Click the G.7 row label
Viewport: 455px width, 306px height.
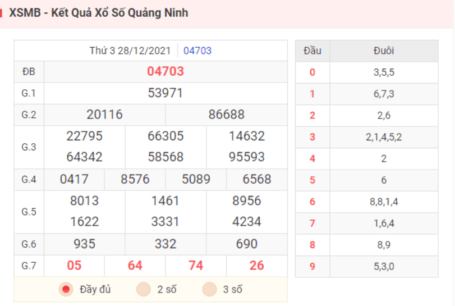(x=29, y=266)
